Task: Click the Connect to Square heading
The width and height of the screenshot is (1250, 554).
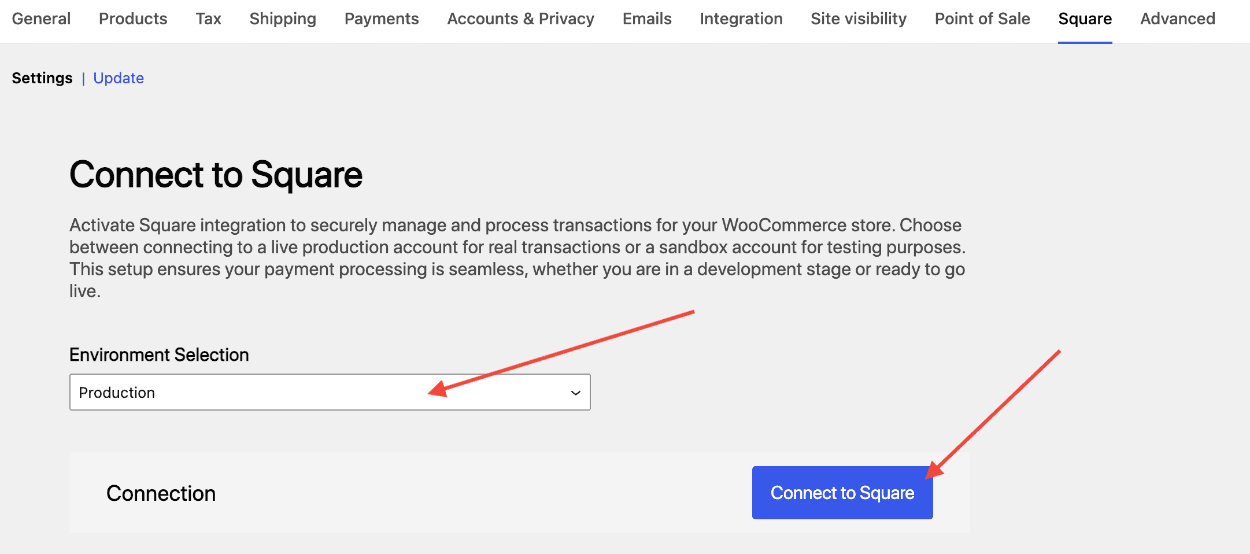Action: tap(216, 175)
